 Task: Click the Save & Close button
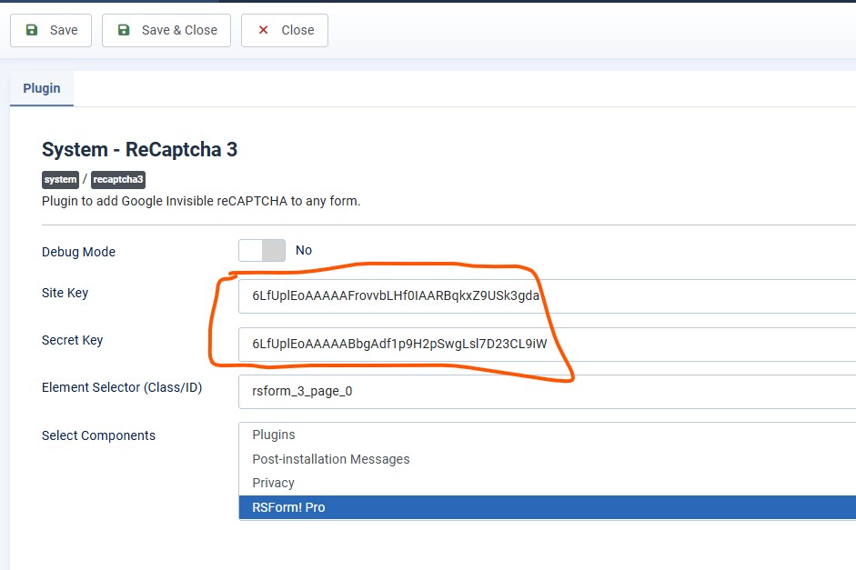click(x=166, y=30)
